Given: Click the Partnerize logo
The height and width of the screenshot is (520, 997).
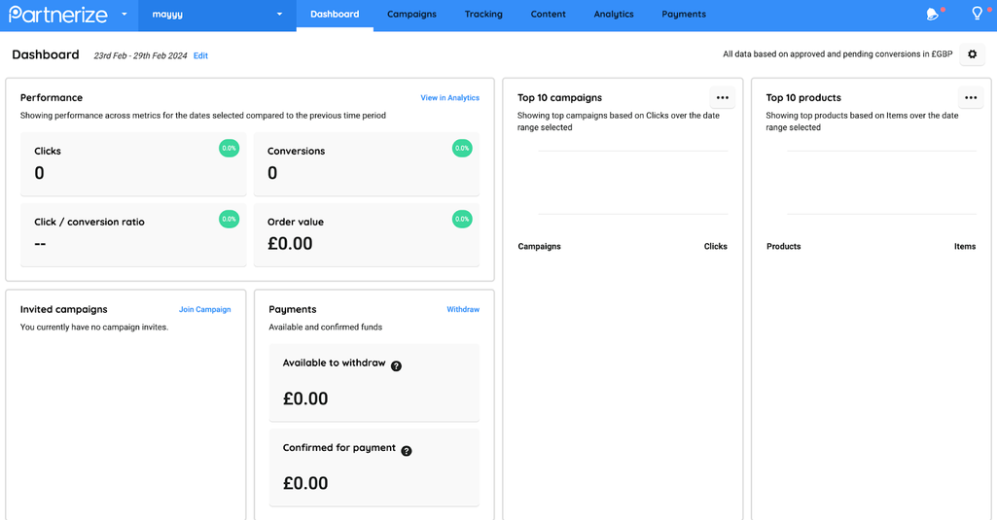Looking at the screenshot, I should (x=57, y=14).
